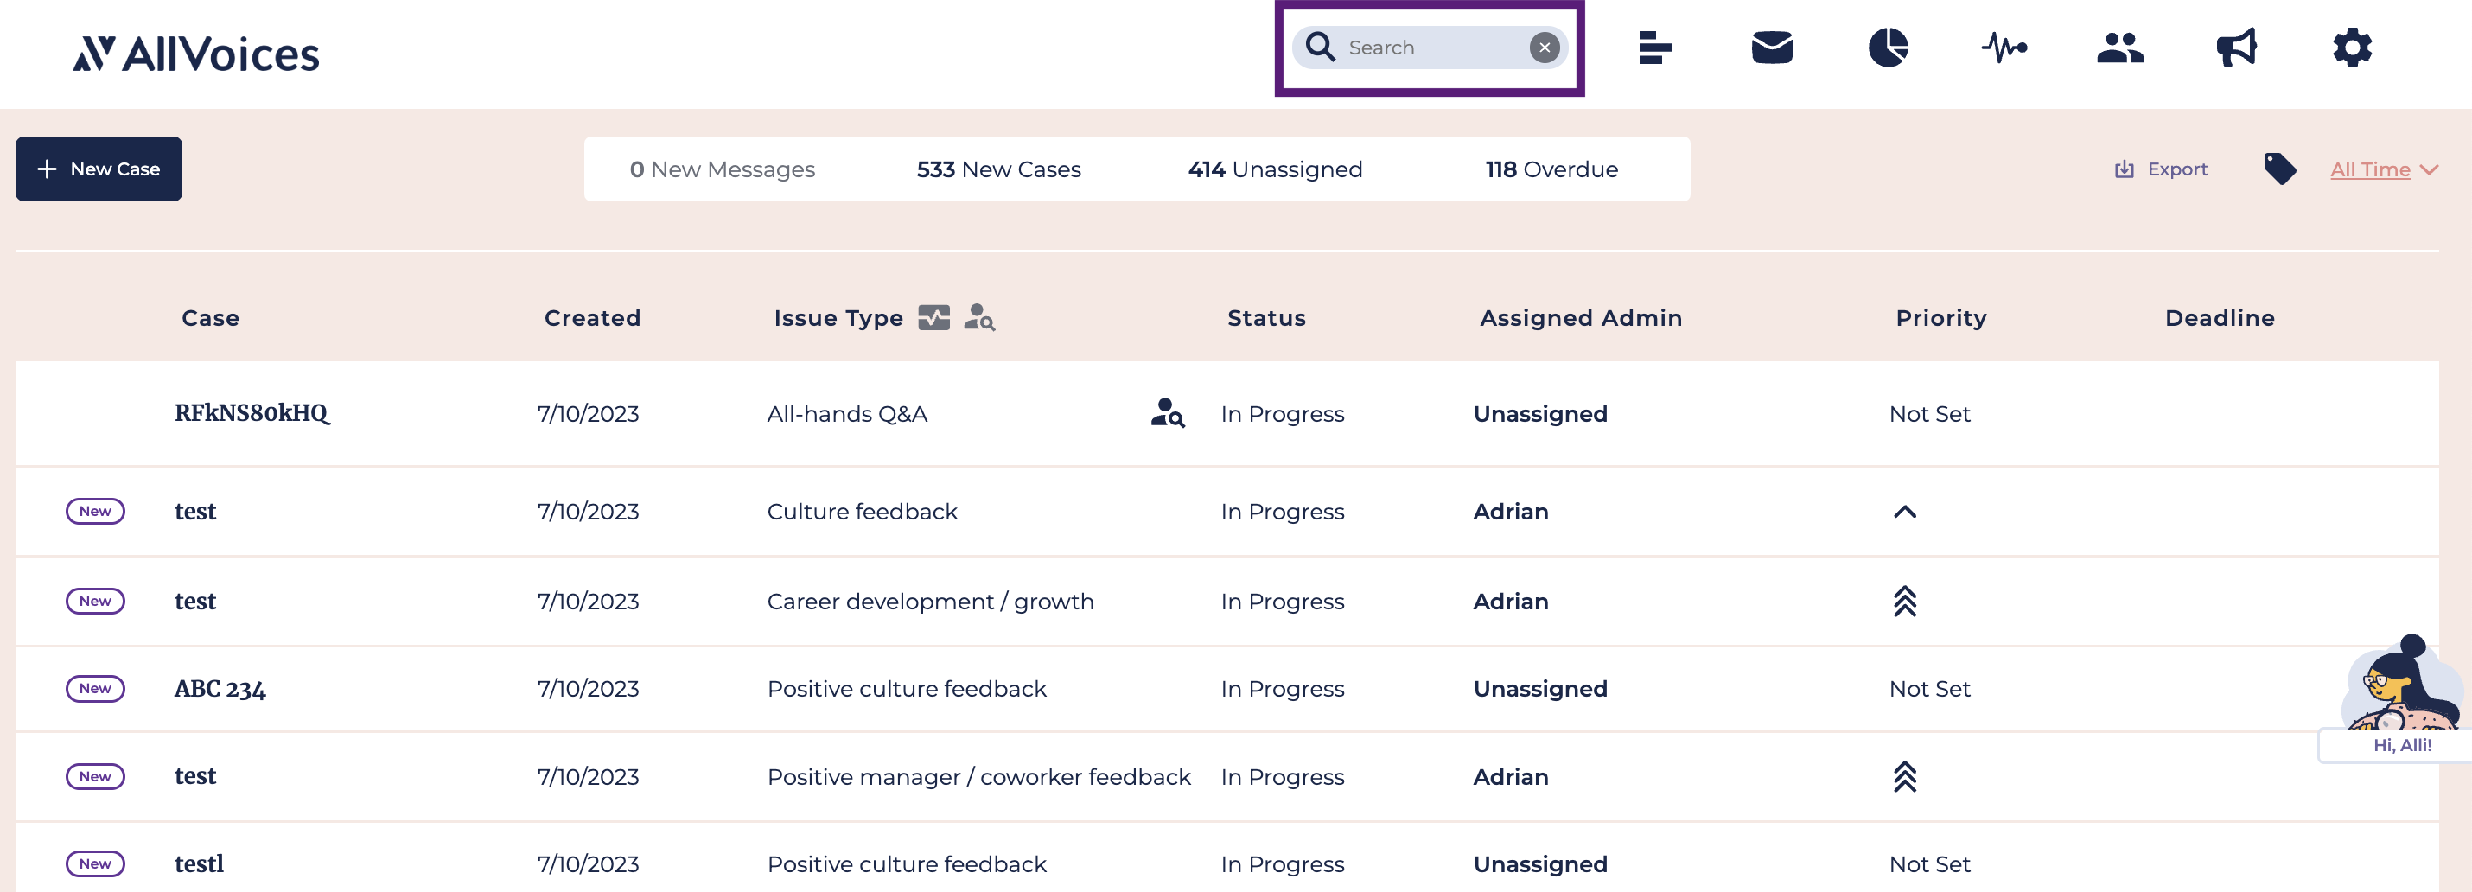Open case ABC 234
This screenshot has height=892, width=2472.
pyautogui.click(x=220, y=689)
